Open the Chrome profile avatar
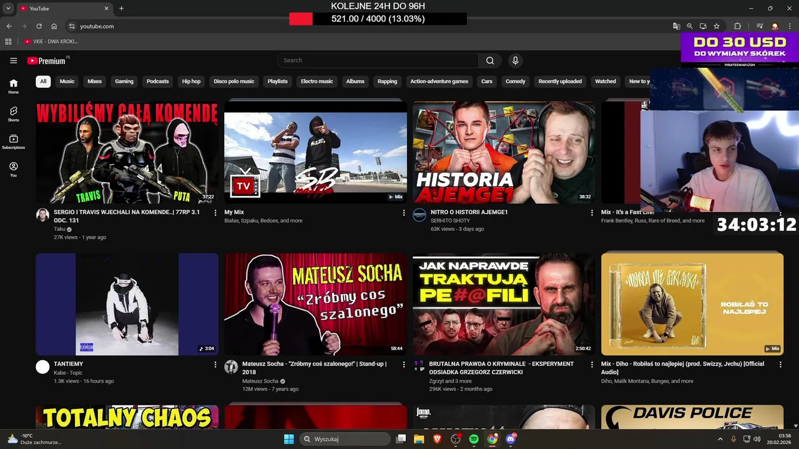Image resolution: width=799 pixels, height=449 pixels. point(775,26)
